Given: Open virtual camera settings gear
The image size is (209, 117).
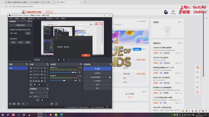Looking at the screenshot, I should (110, 77).
